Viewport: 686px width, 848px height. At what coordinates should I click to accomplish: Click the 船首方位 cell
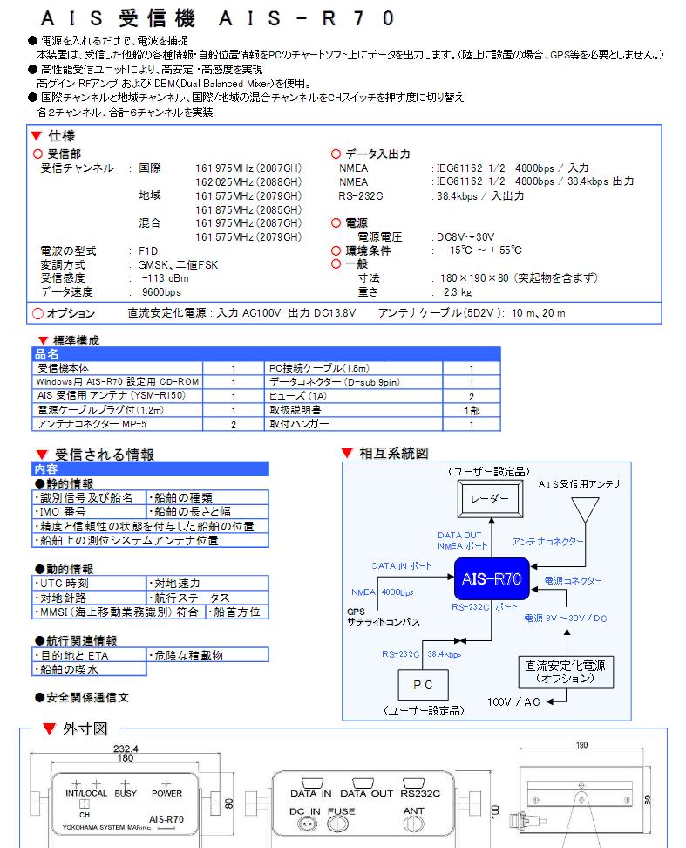click(237, 612)
